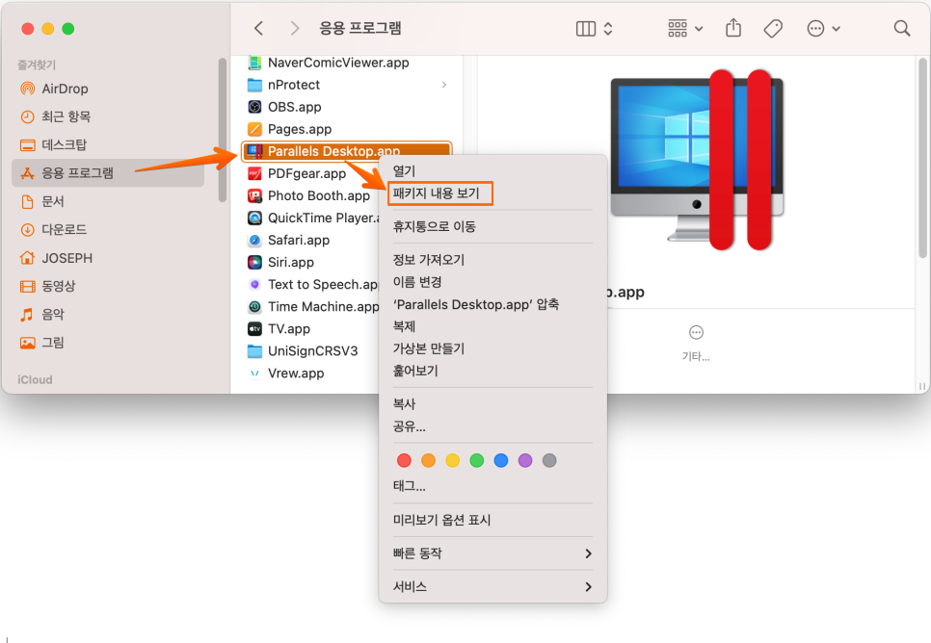931x643 pixels.
Task: Choose 휴지통으로 이동 menu item
Action: click(492, 226)
